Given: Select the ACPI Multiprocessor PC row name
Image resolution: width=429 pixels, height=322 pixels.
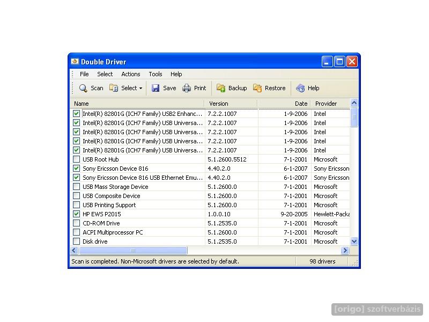Looking at the screenshot, I should pos(113,232).
